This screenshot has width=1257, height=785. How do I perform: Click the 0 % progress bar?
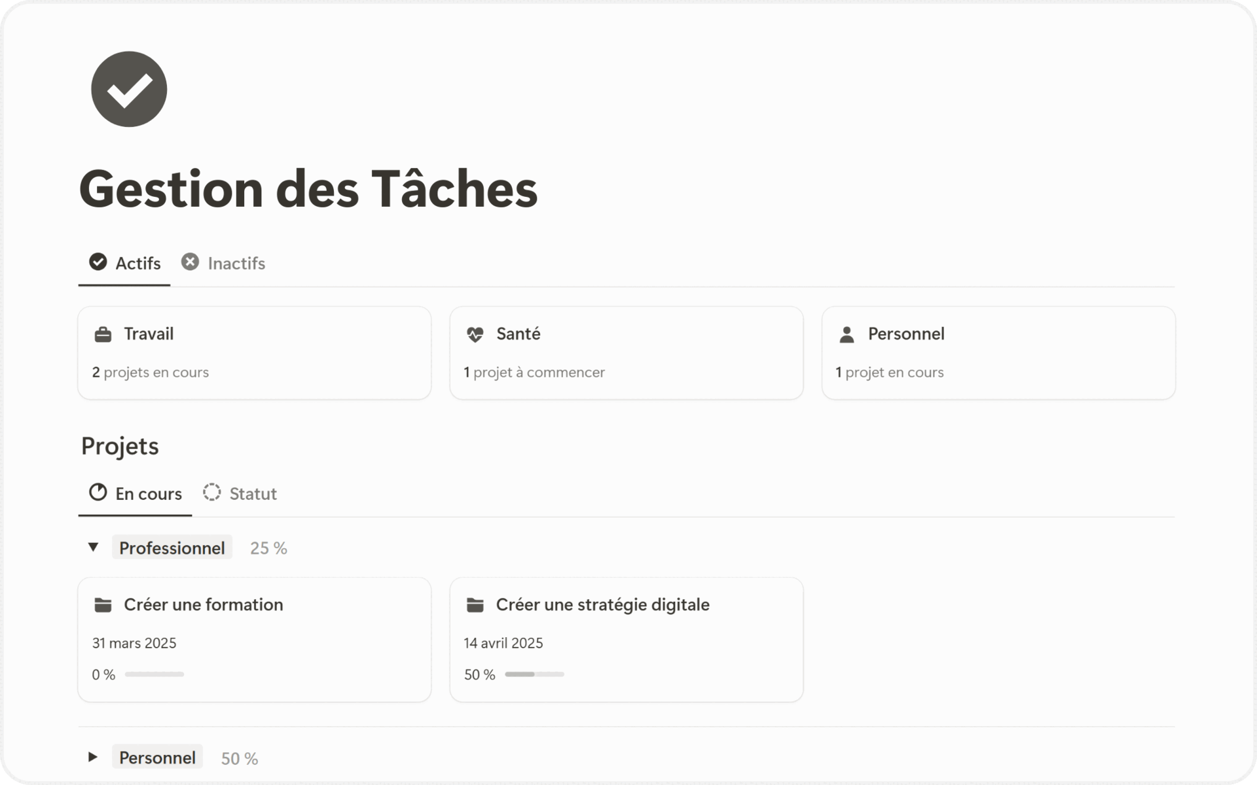point(155,674)
